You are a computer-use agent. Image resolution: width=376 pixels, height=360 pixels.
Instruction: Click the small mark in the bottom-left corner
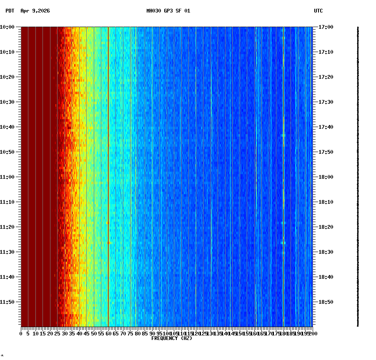3,356
